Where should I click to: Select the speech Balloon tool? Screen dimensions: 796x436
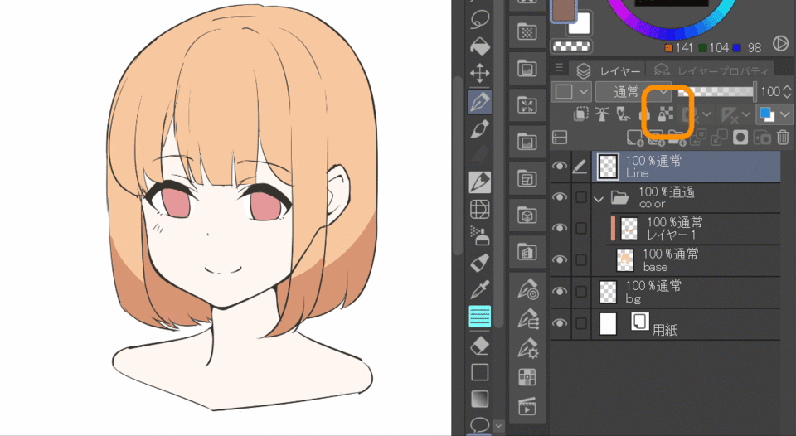click(x=480, y=424)
